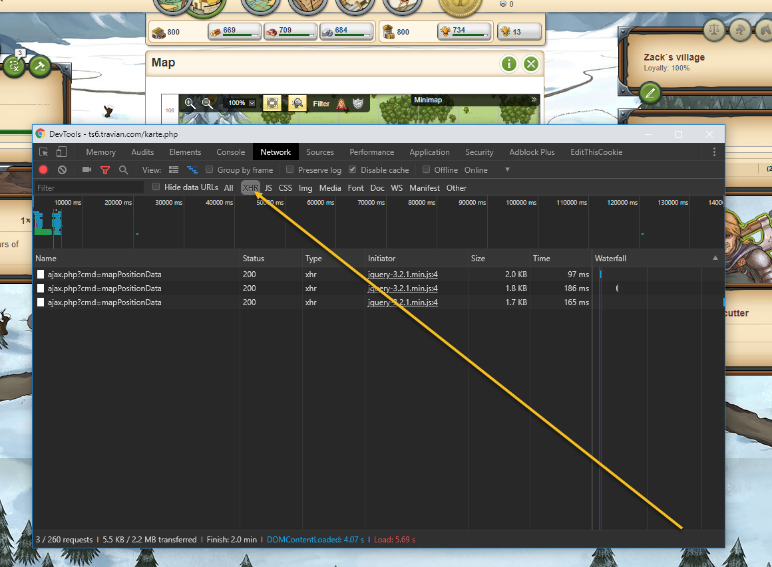
Task: Switch to the Application tab
Action: [x=429, y=152]
